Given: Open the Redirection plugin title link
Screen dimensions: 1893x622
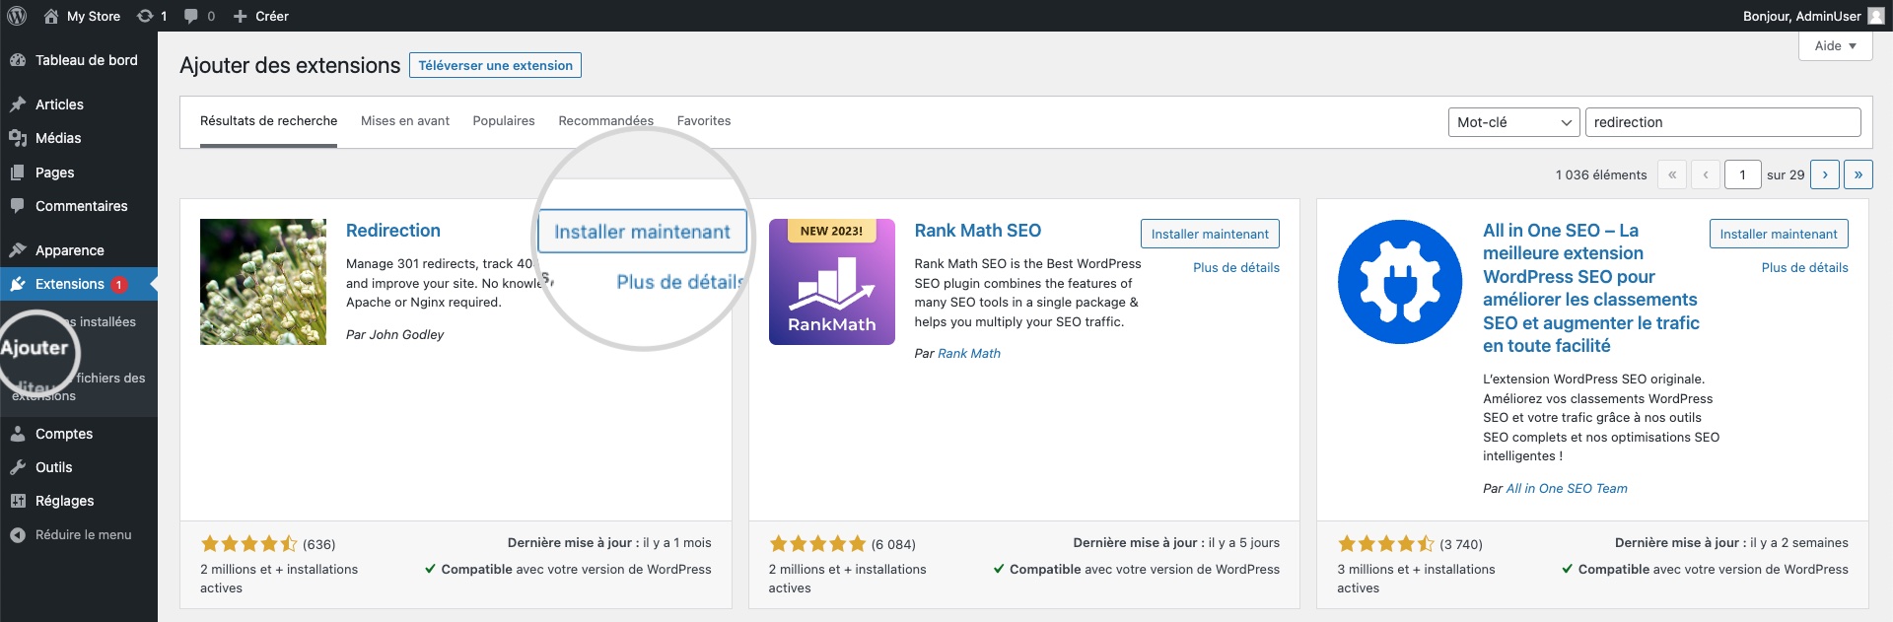Looking at the screenshot, I should [x=393, y=231].
